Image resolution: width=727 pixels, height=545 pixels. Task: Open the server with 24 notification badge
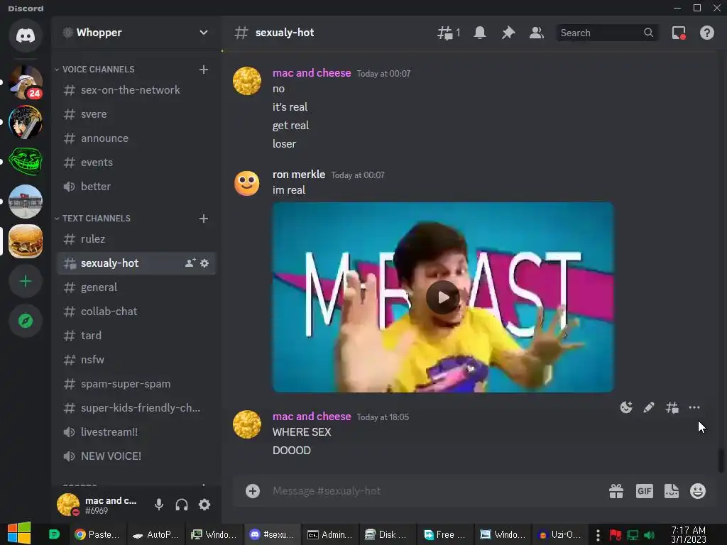click(x=26, y=82)
